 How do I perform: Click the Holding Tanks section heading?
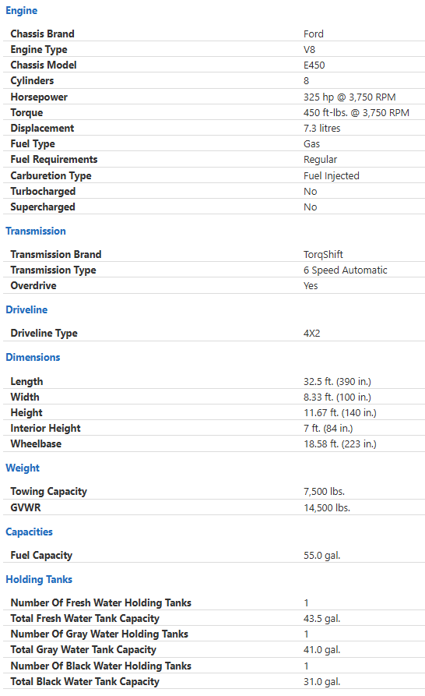click(39, 579)
